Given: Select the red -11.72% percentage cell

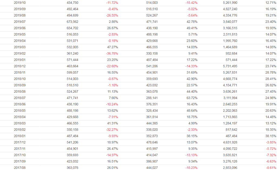Looking at the screenshot, I should point(112,3).
